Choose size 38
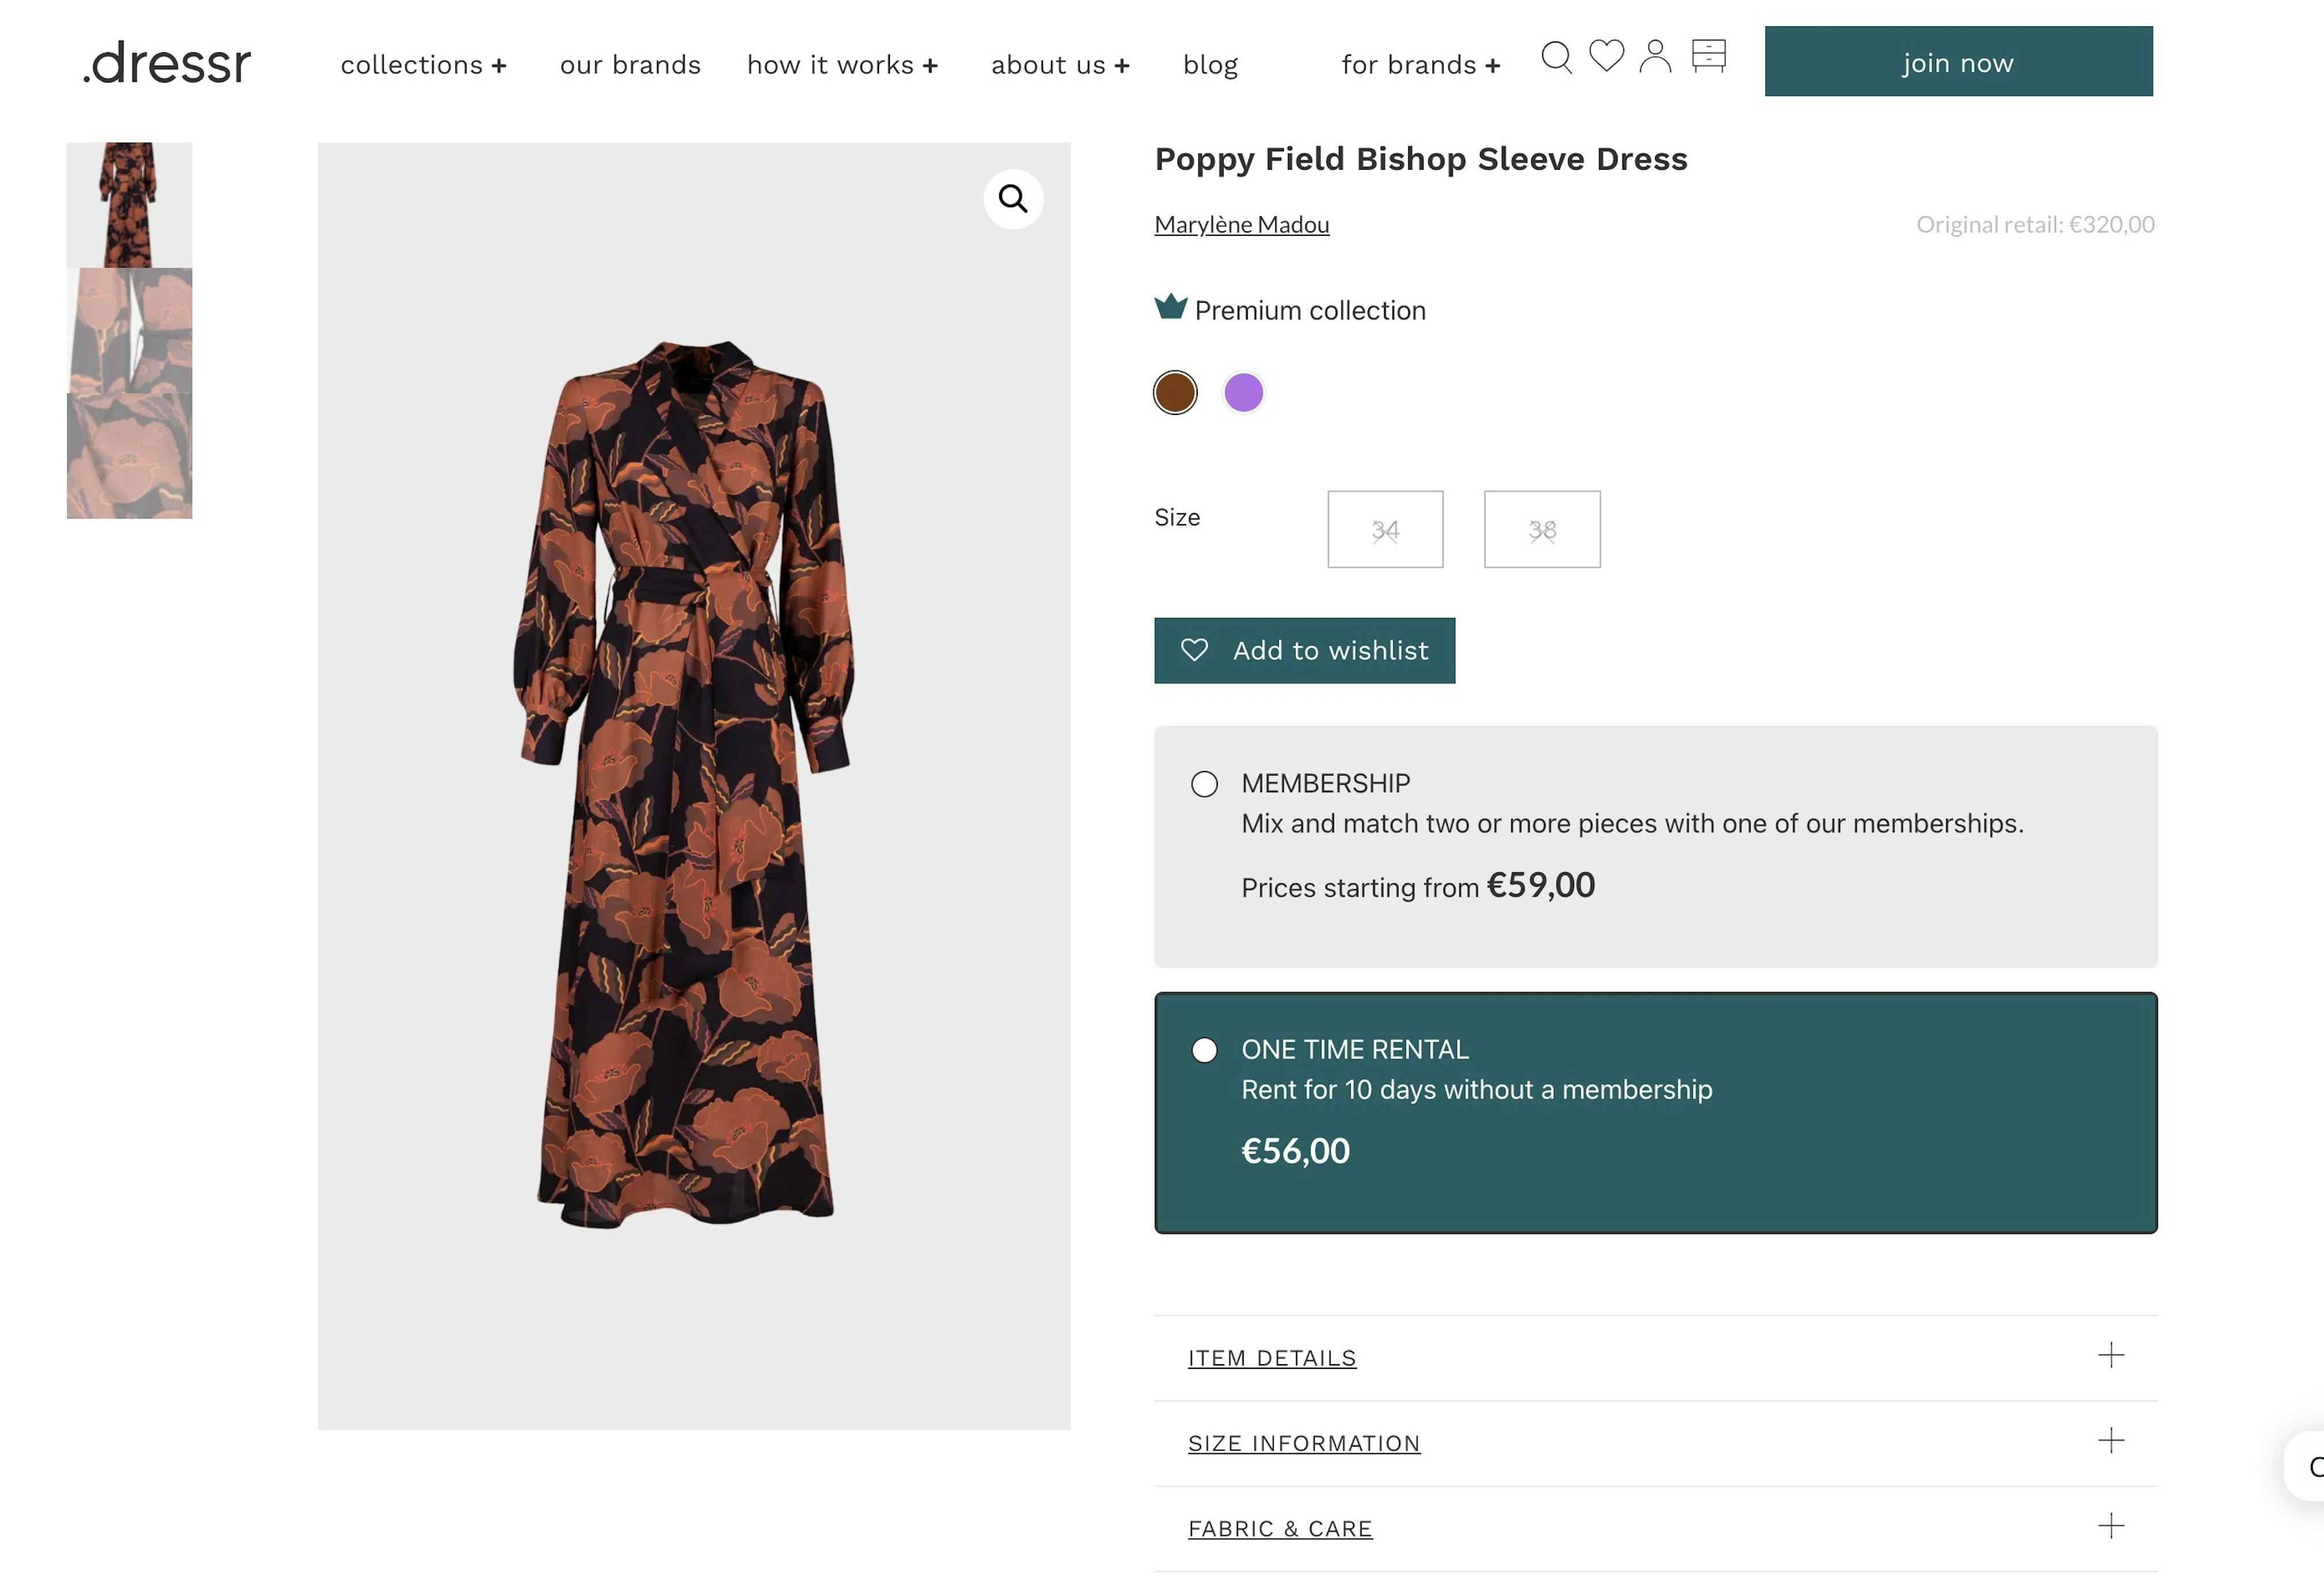Viewport: 2324px width, 1595px height. pyautogui.click(x=1541, y=530)
